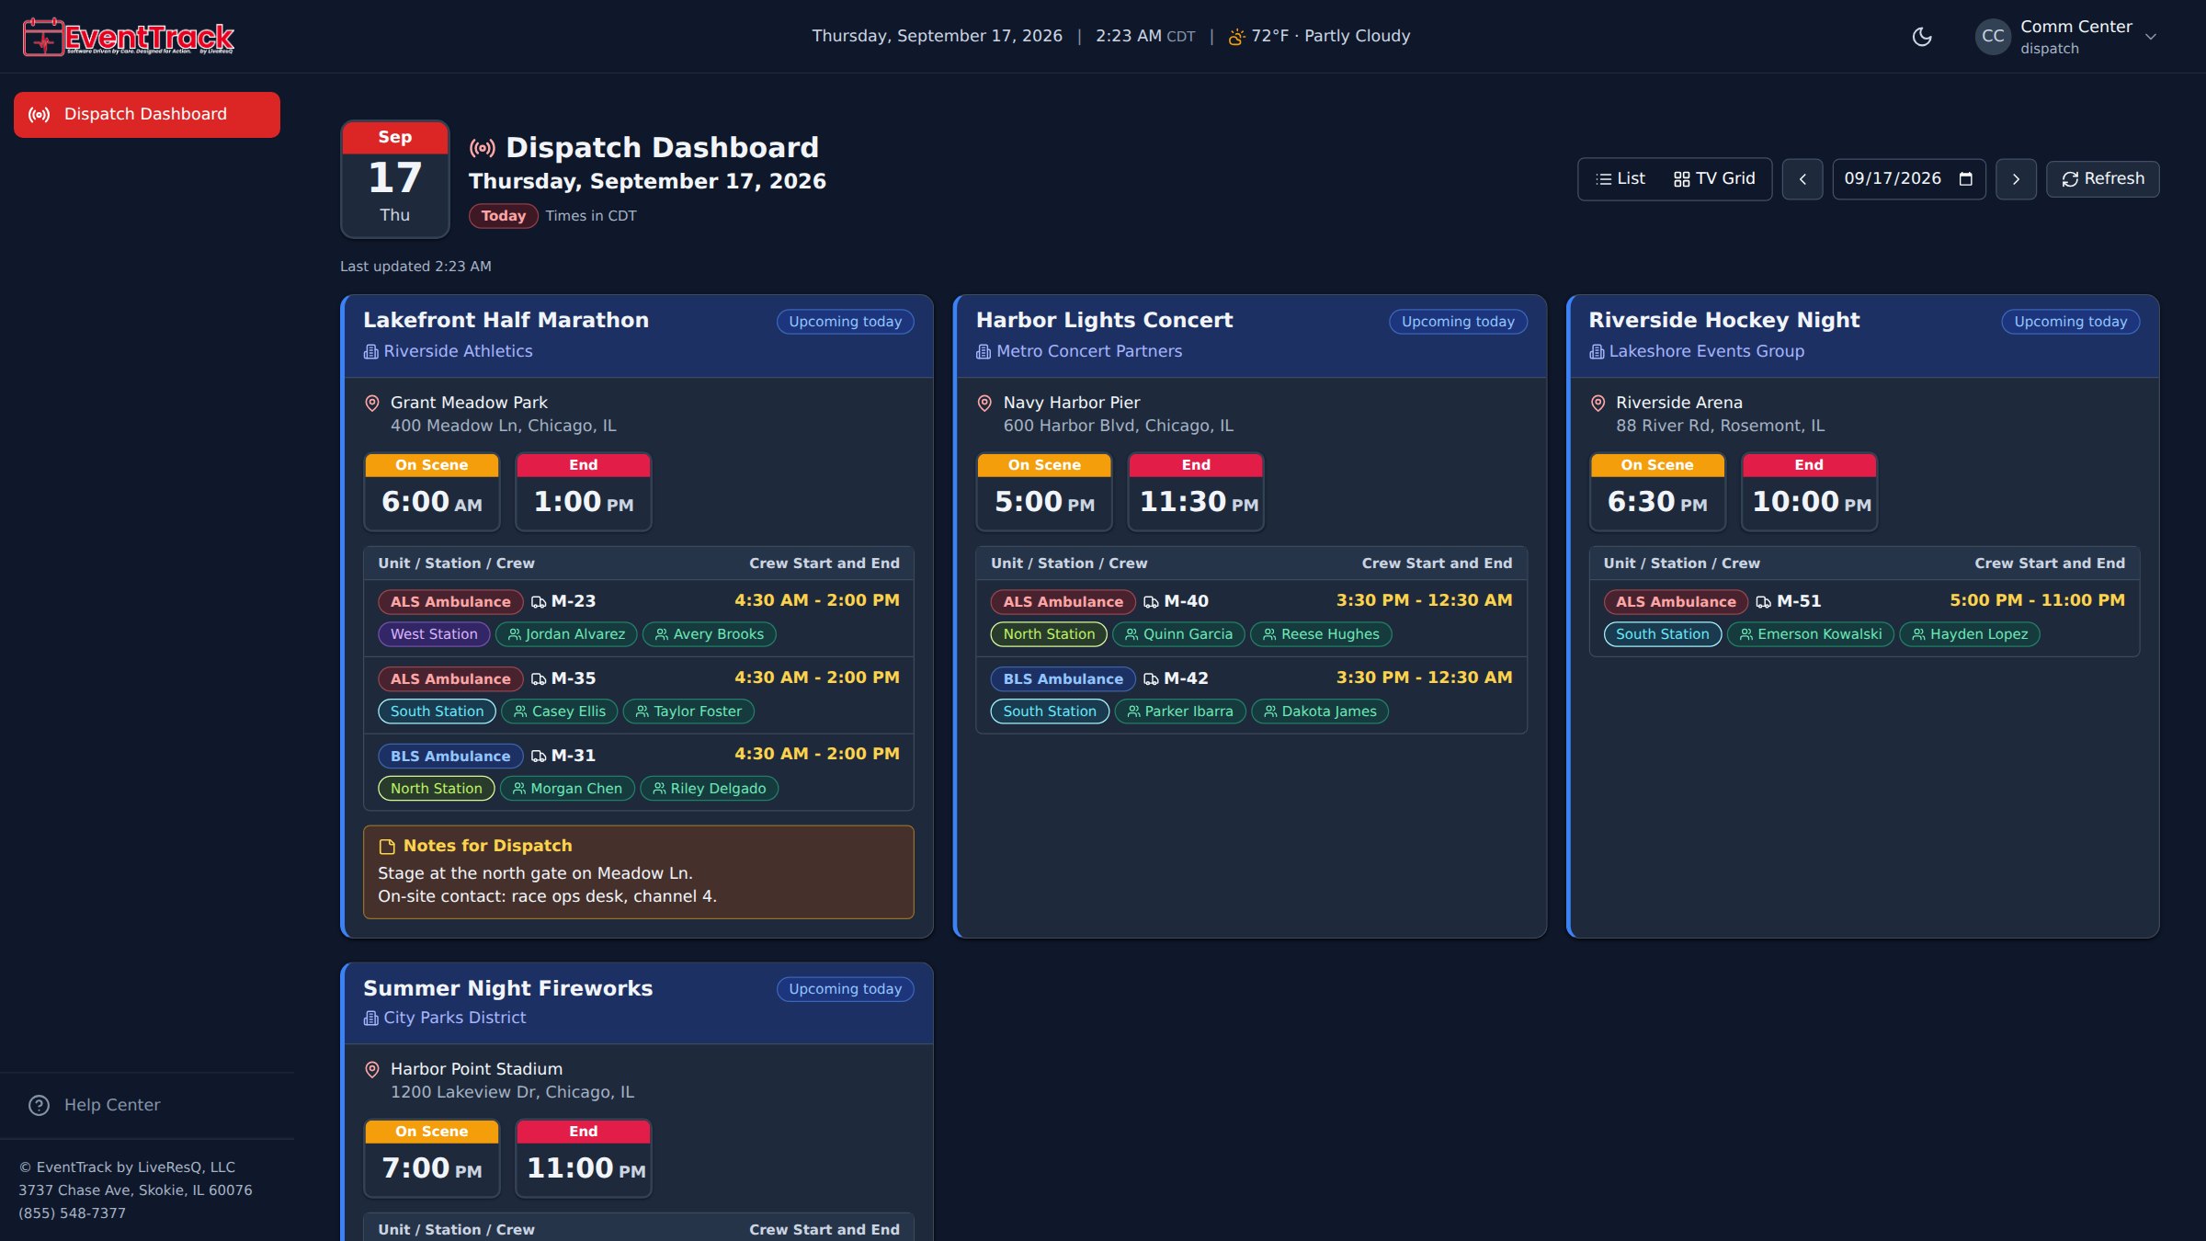Select crew member Dakota James
2206x1241 pixels.
pyautogui.click(x=1320, y=712)
